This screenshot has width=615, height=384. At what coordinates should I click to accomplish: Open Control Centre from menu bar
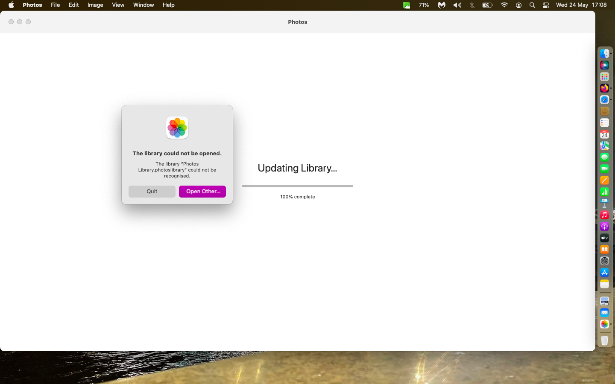point(546,5)
